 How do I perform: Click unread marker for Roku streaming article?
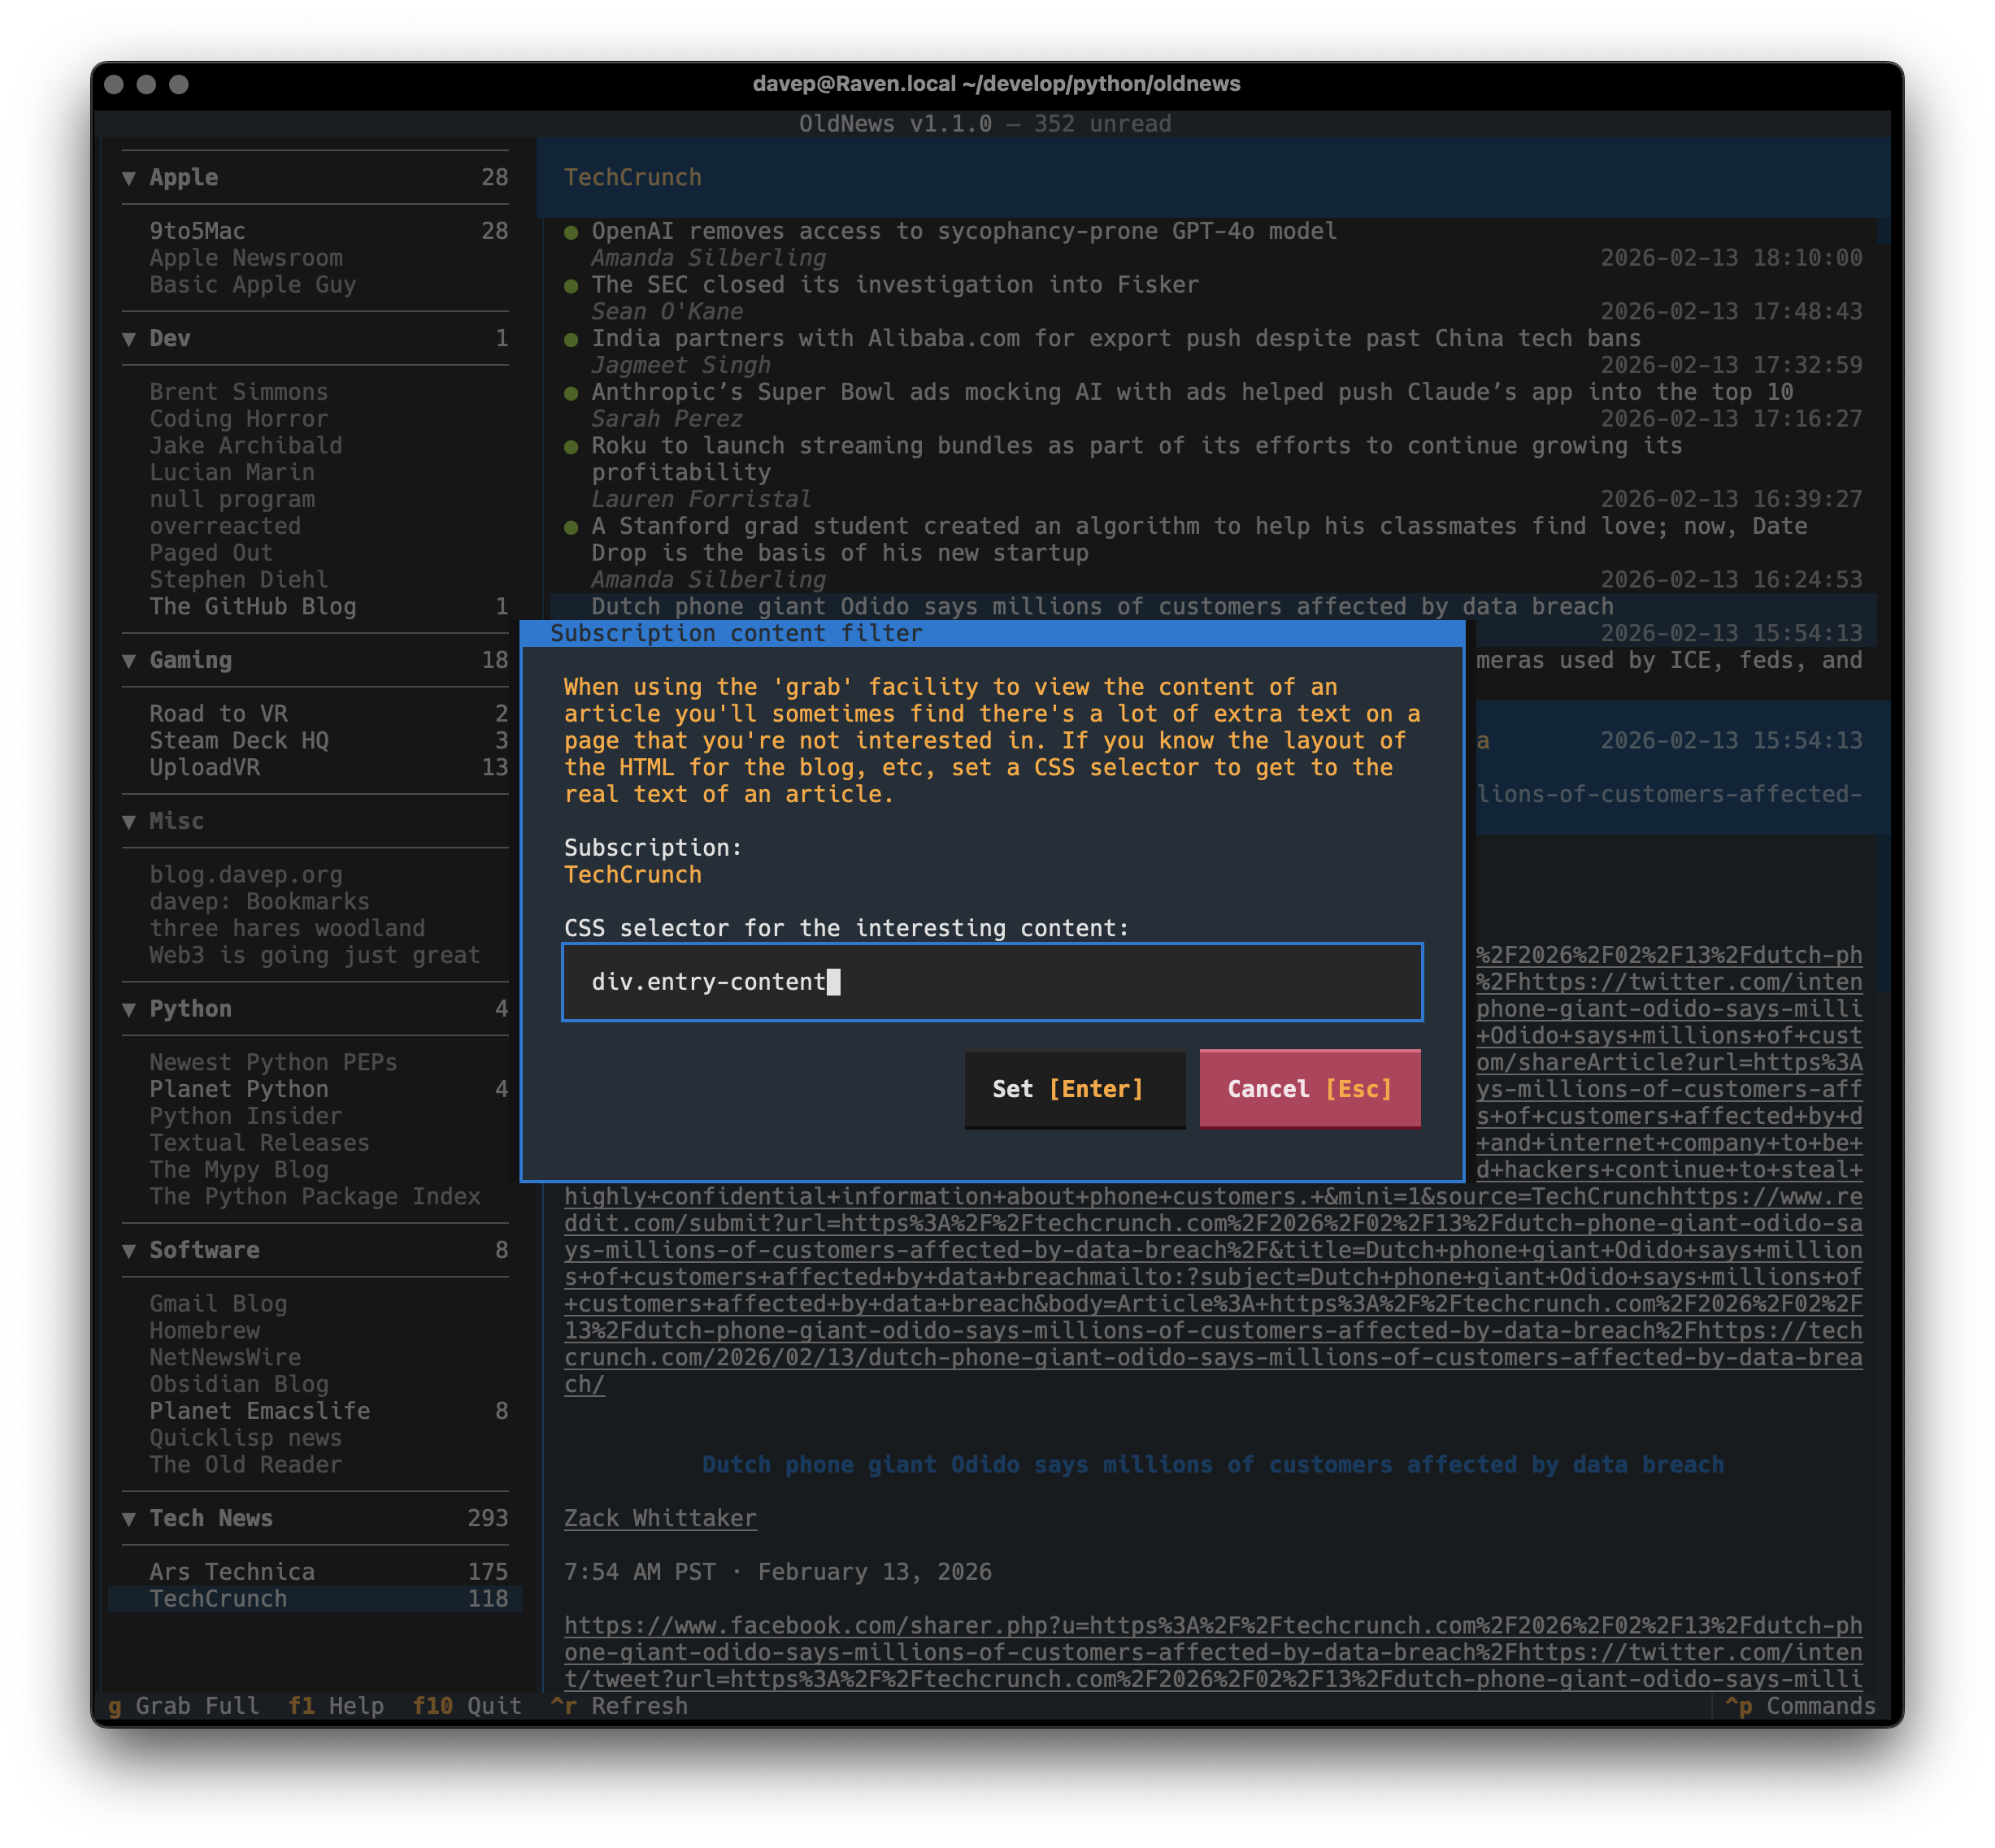click(572, 447)
